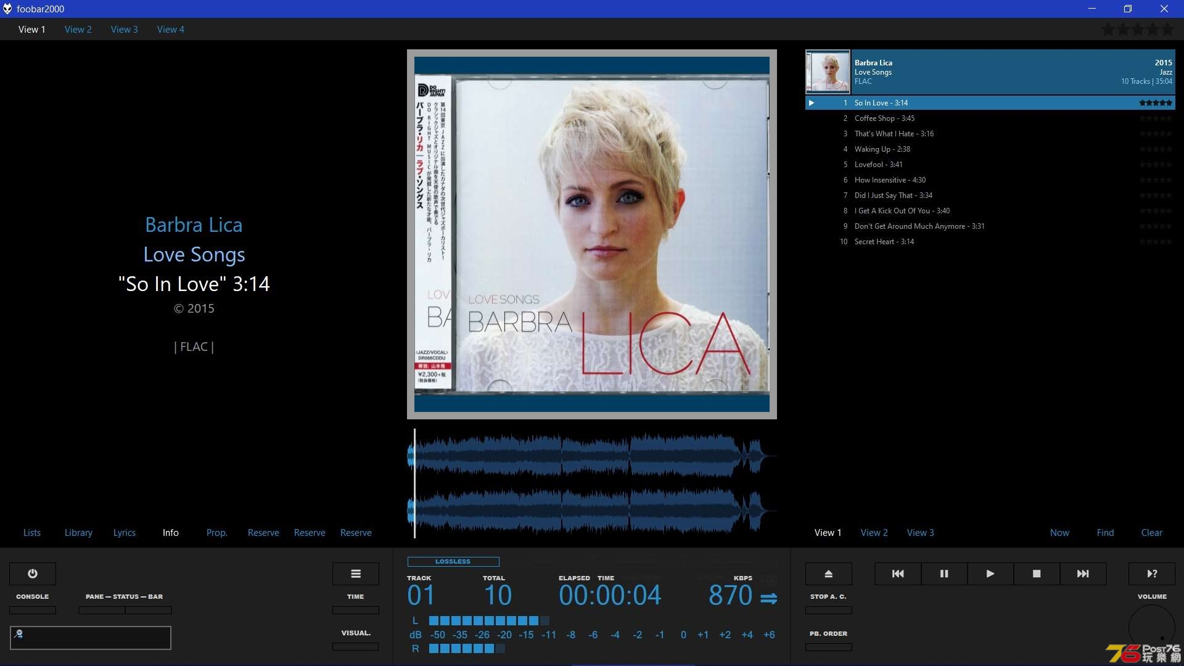This screenshot has height=666, width=1184.
Task: Toggle the TIME display button
Action: pos(356,610)
